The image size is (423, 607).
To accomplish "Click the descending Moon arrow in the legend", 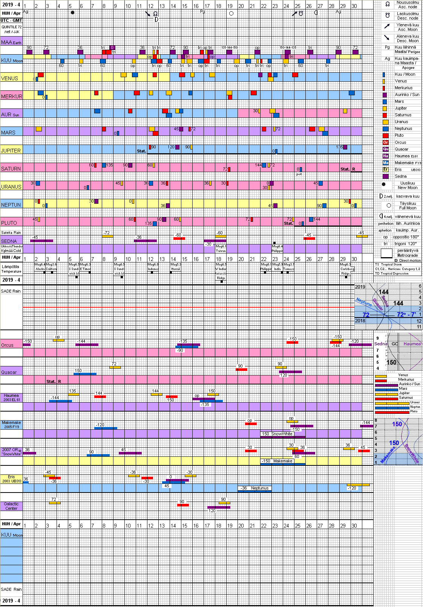I will click(387, 38).
